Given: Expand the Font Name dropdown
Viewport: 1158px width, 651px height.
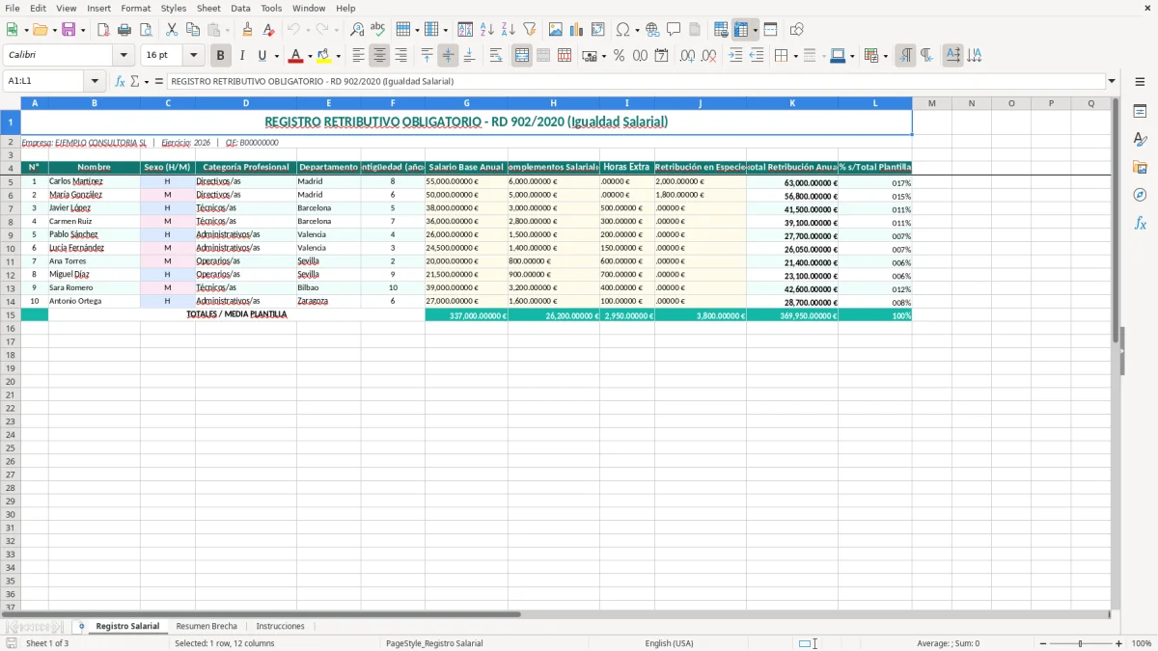Looking at the screenshot, I should pyautogui.click(x=124, y=56).
